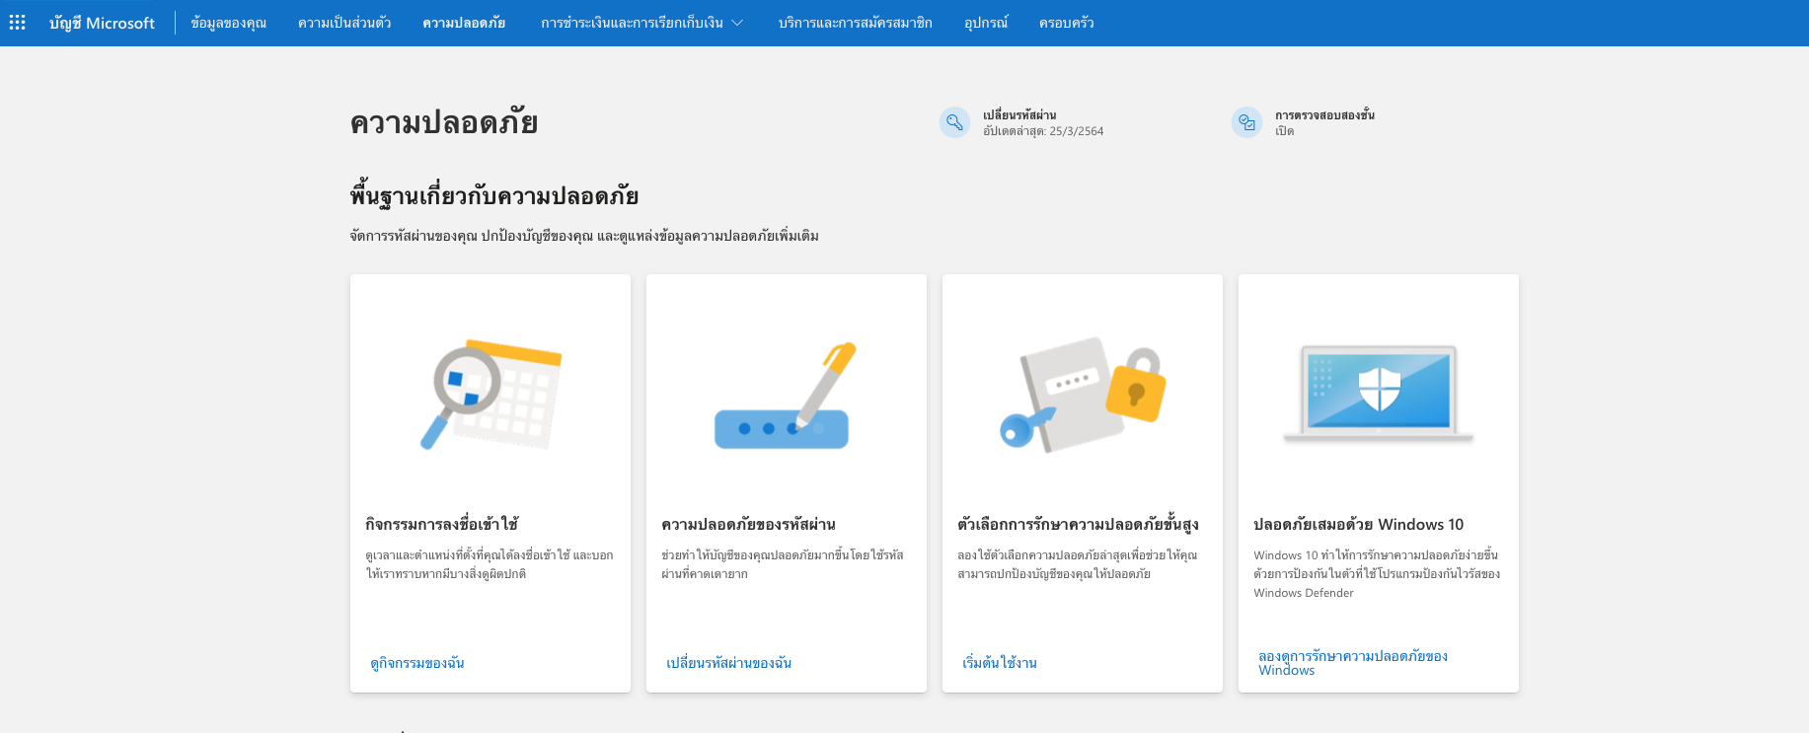Click the ดูกิจกรรมของฉัน link
Screen dimensions: 1809x733
[417, 663]
